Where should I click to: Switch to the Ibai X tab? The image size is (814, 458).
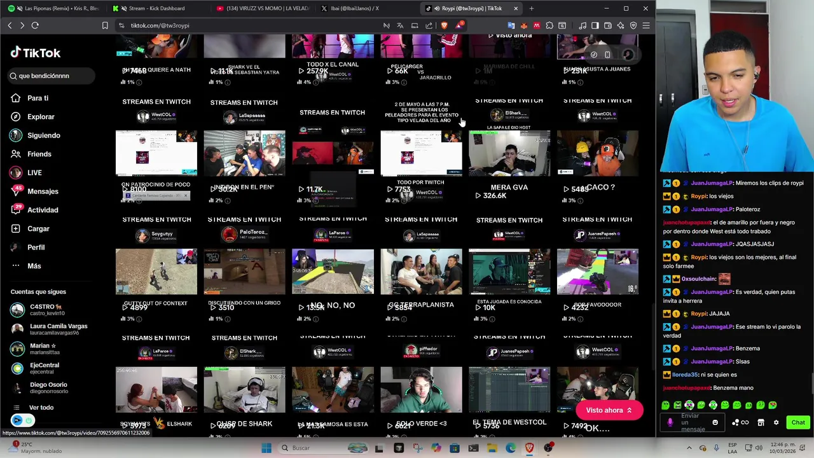tap(366, 8)
